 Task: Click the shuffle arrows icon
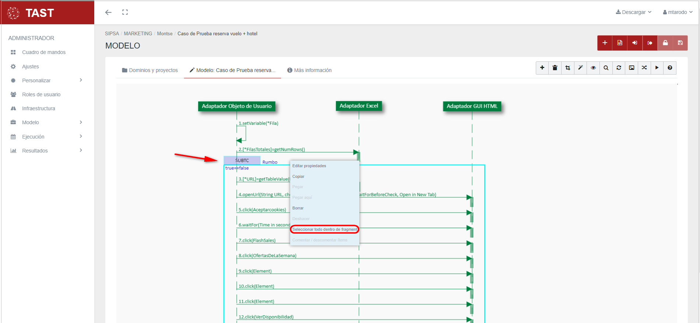tap(644, 68)
